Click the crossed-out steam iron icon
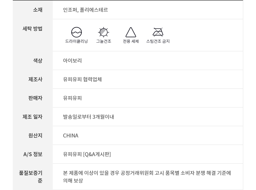This screenshot has width=256, height=190. tap(158, 32)
